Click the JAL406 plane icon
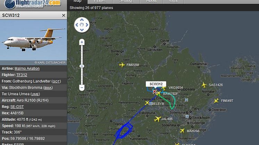 [x=158, y=119]
